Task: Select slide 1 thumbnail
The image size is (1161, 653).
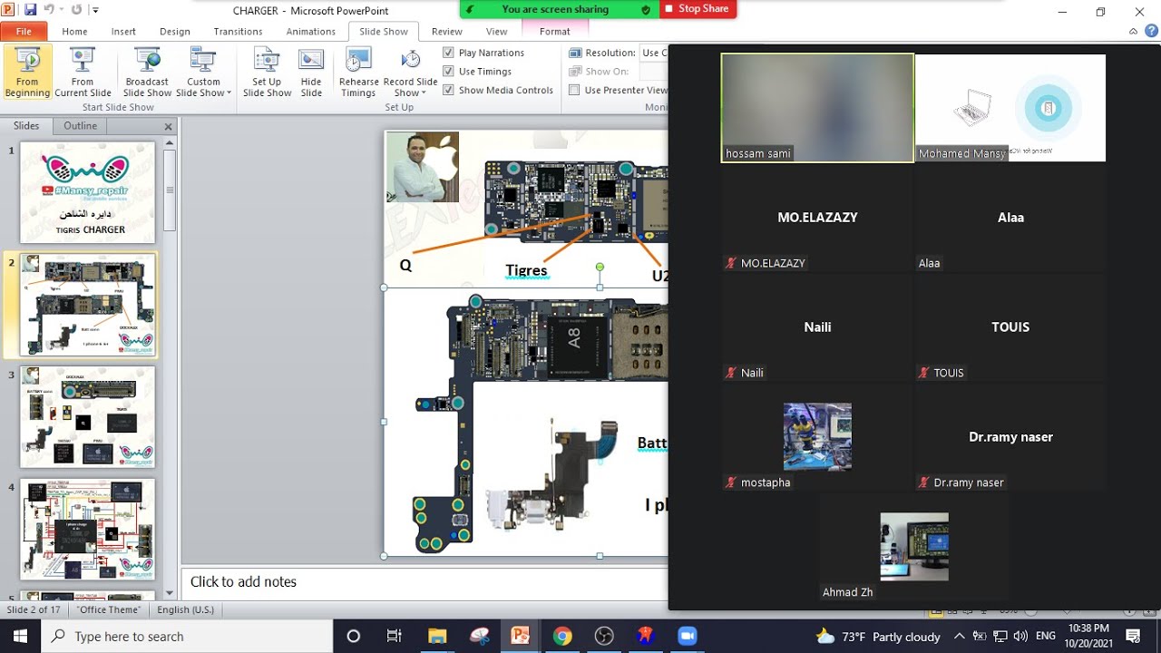Action: pyautogui.click(x=87, y=192)
